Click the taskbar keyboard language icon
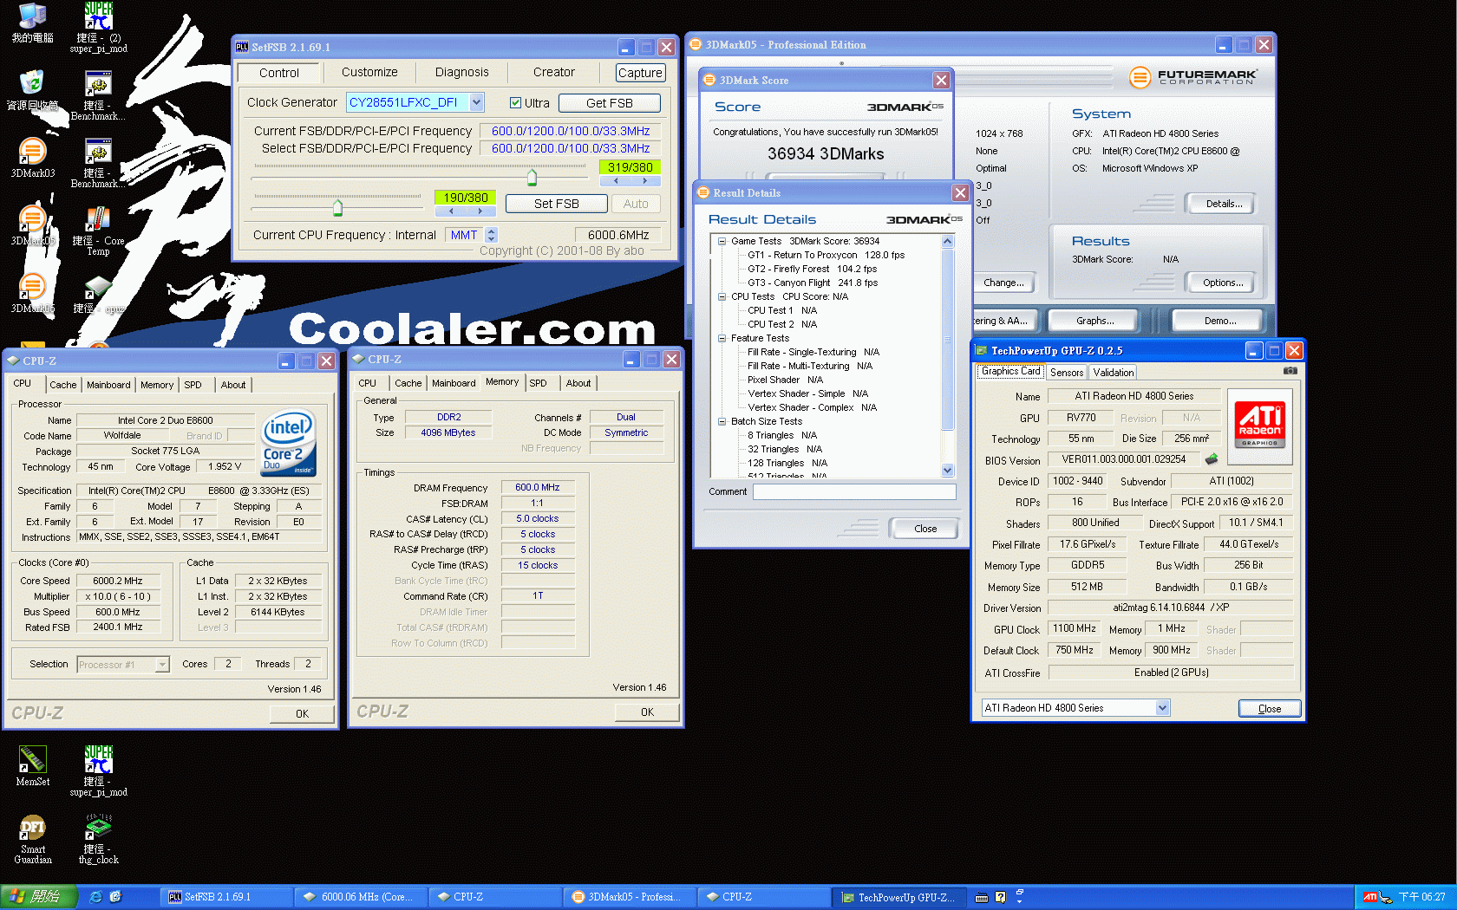Viewport: 1457px width, 910px height. click(982, 897)
